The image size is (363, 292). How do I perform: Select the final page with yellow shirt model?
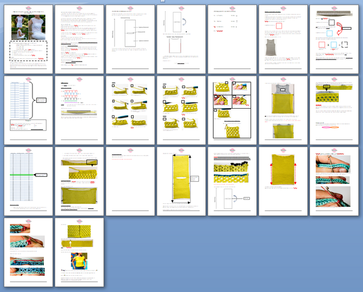79,251
